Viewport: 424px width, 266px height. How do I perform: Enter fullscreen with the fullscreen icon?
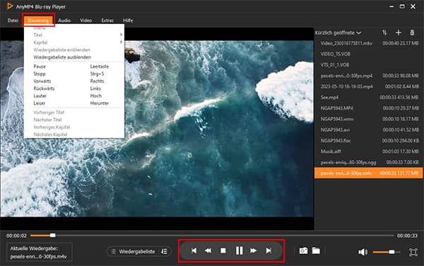(x=413, y=252)
